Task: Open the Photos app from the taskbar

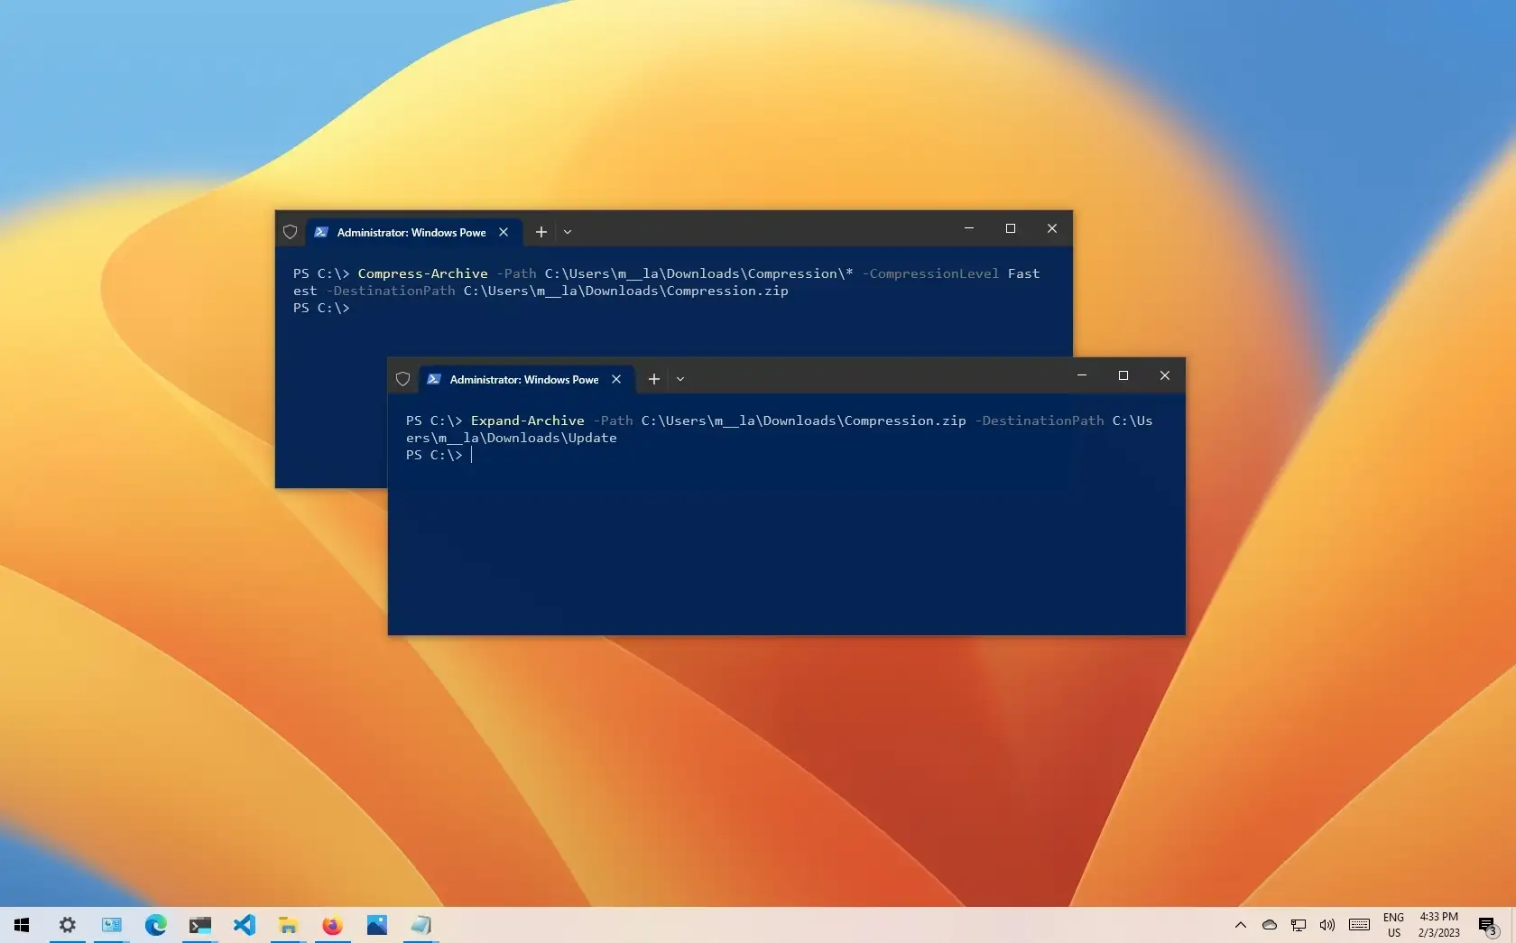Action: tap(376, 925)
